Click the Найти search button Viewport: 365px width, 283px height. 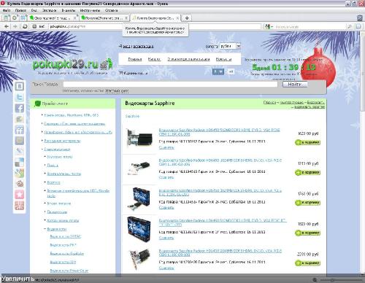click(295, 84)
